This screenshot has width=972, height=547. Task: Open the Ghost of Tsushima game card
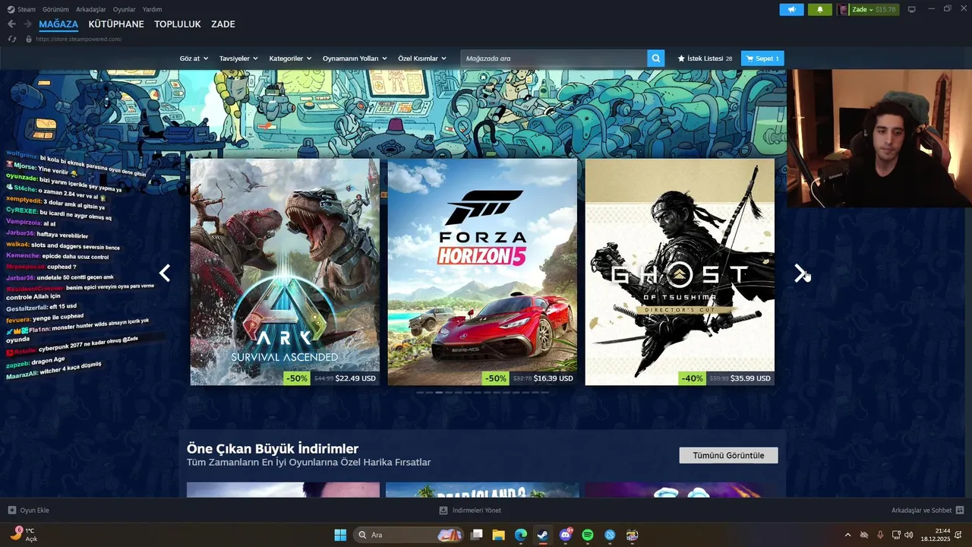point(680,272)
